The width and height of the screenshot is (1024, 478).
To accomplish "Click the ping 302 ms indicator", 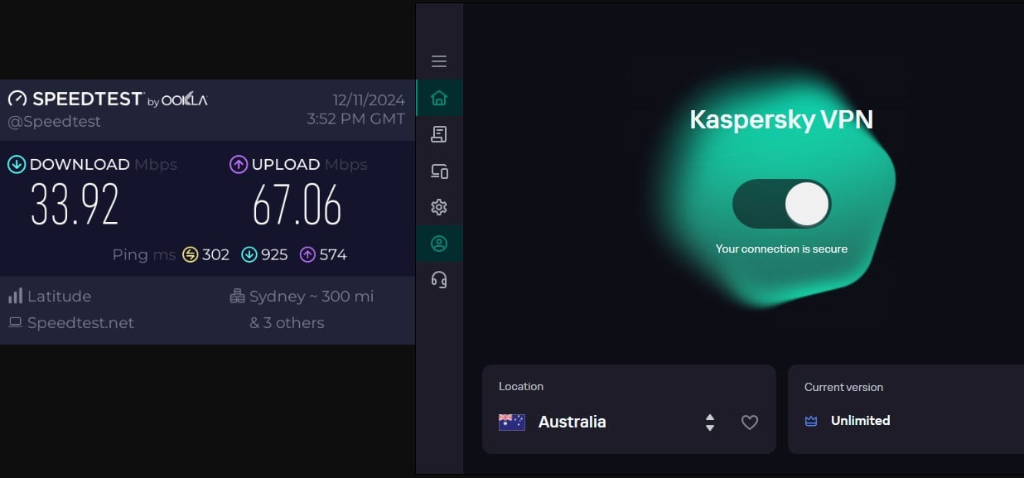I will pyautogui.click(x=207, y=254).
